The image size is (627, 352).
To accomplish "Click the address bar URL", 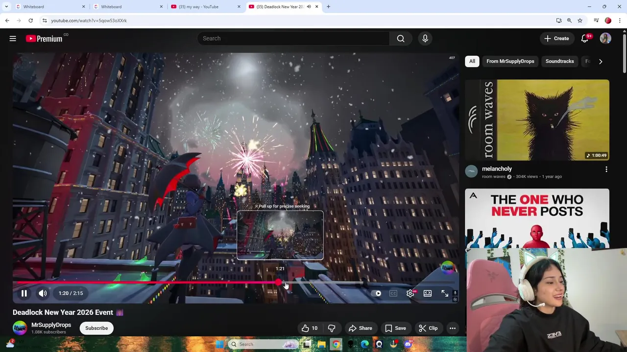I will tap(89, 21).
